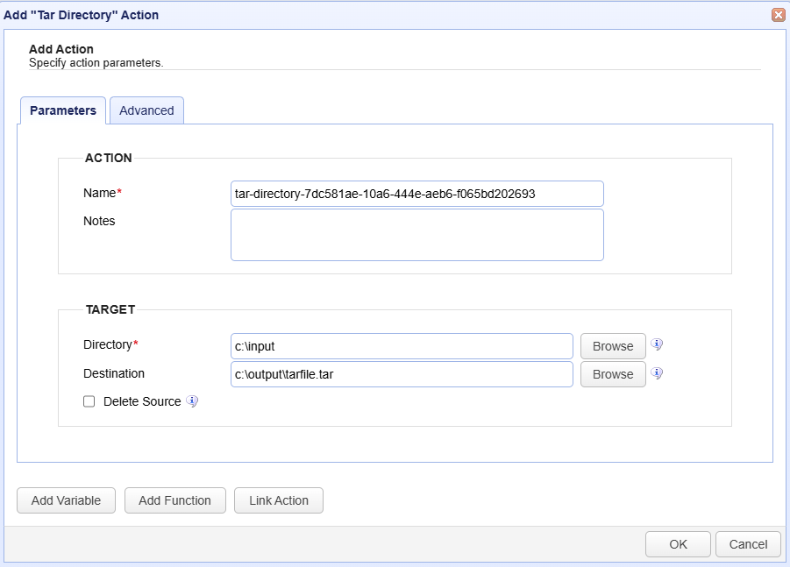Focus the Directory field containing c:\input
Image resolution: width=790 pixels, height=567 pixels.
[402, 346]
